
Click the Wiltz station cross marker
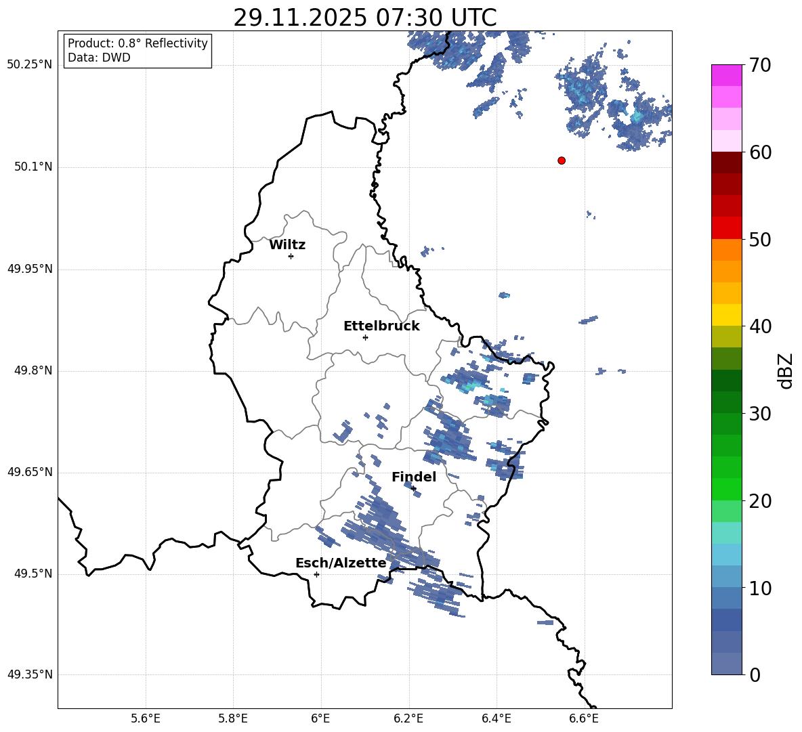[291, 256]
